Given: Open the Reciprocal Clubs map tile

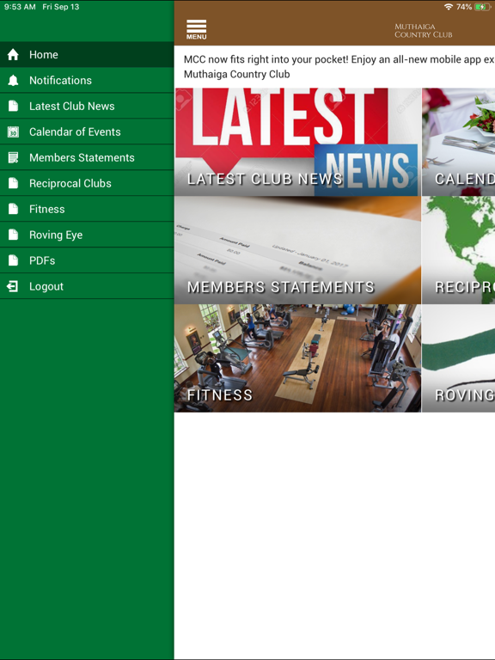Looking at the screenshot, I should 458,250.
